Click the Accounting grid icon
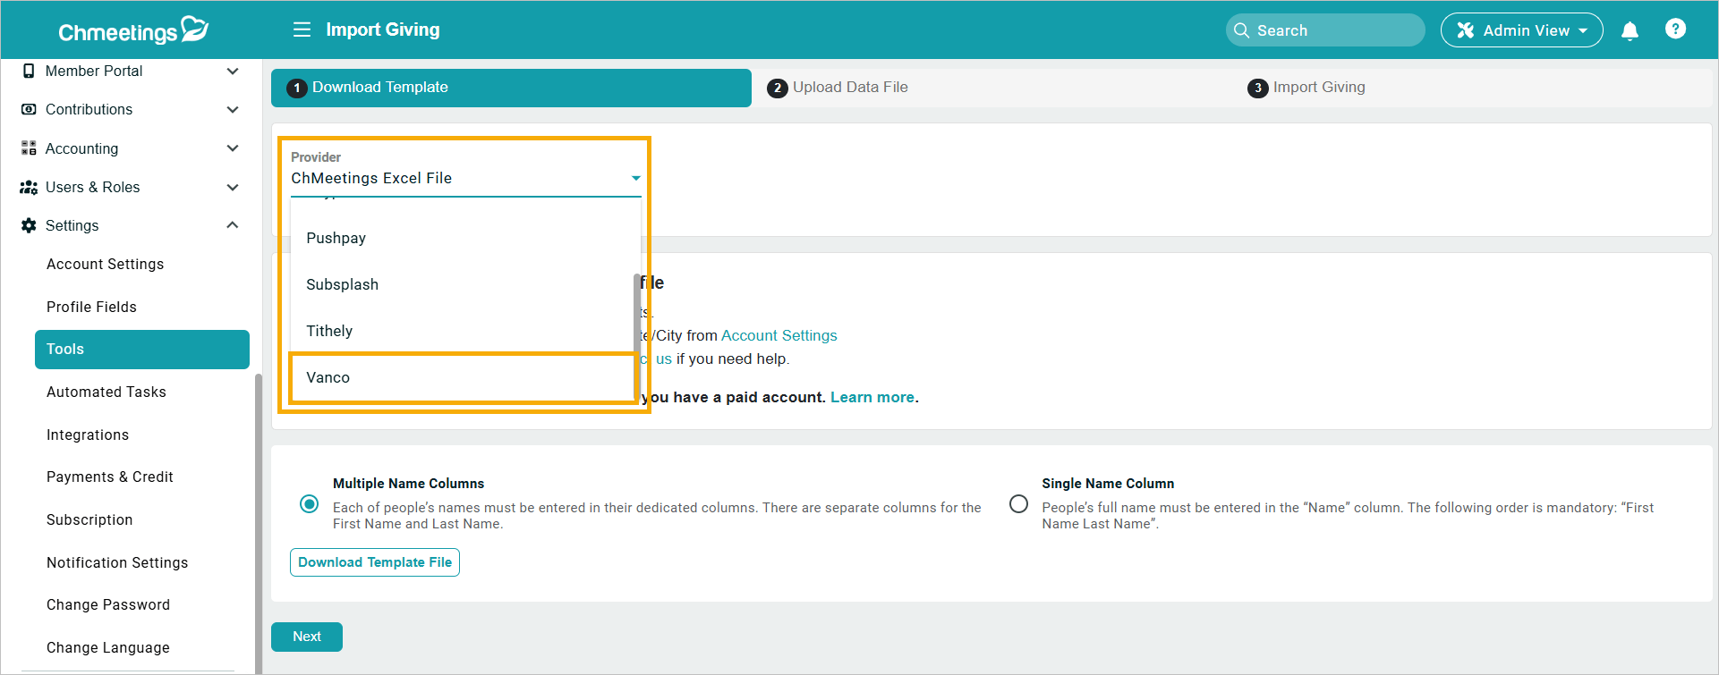Image resolution: width=1719 pixels, height=675 pixels. click(x=29, y=148)
